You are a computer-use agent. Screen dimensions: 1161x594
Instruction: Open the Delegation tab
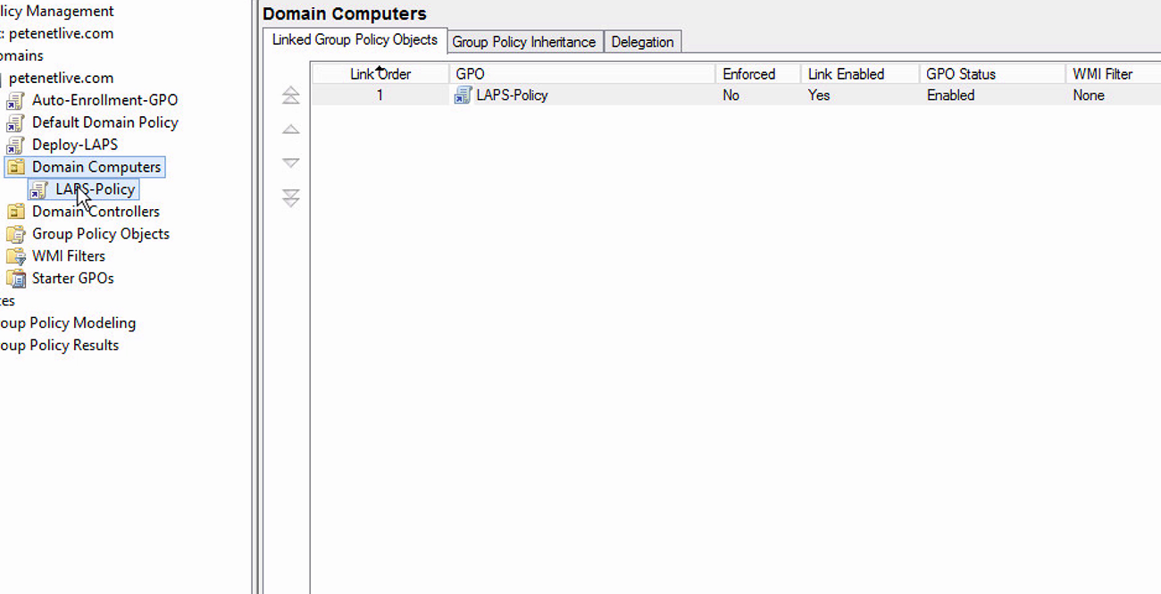tap(643, 41)
